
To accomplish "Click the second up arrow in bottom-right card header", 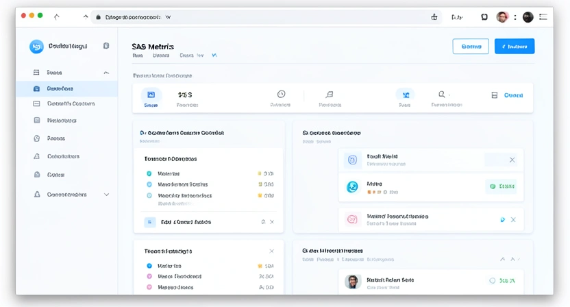I will (512, 259).
